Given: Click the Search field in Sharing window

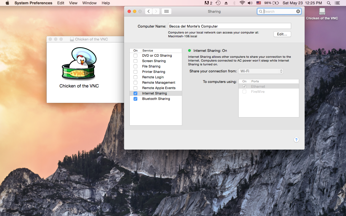Looking at the screenshot, I should point(279,11).
